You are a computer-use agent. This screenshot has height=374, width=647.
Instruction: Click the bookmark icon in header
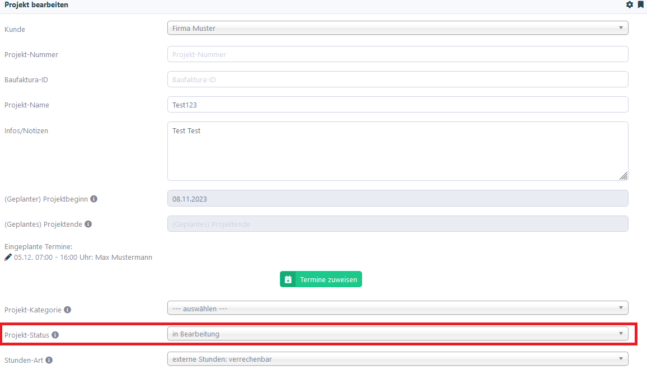(640, 4)
